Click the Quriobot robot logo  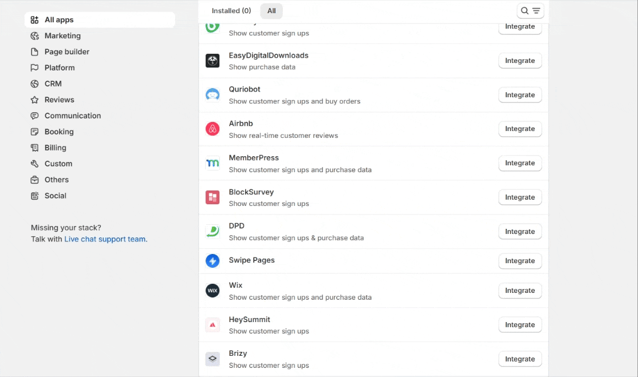212,94
